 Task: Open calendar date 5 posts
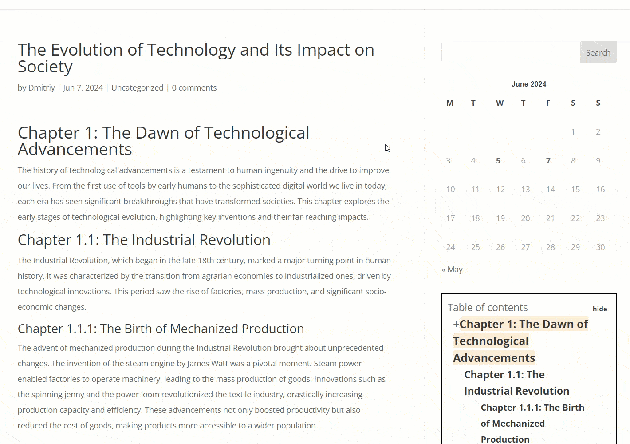point(498,161)
